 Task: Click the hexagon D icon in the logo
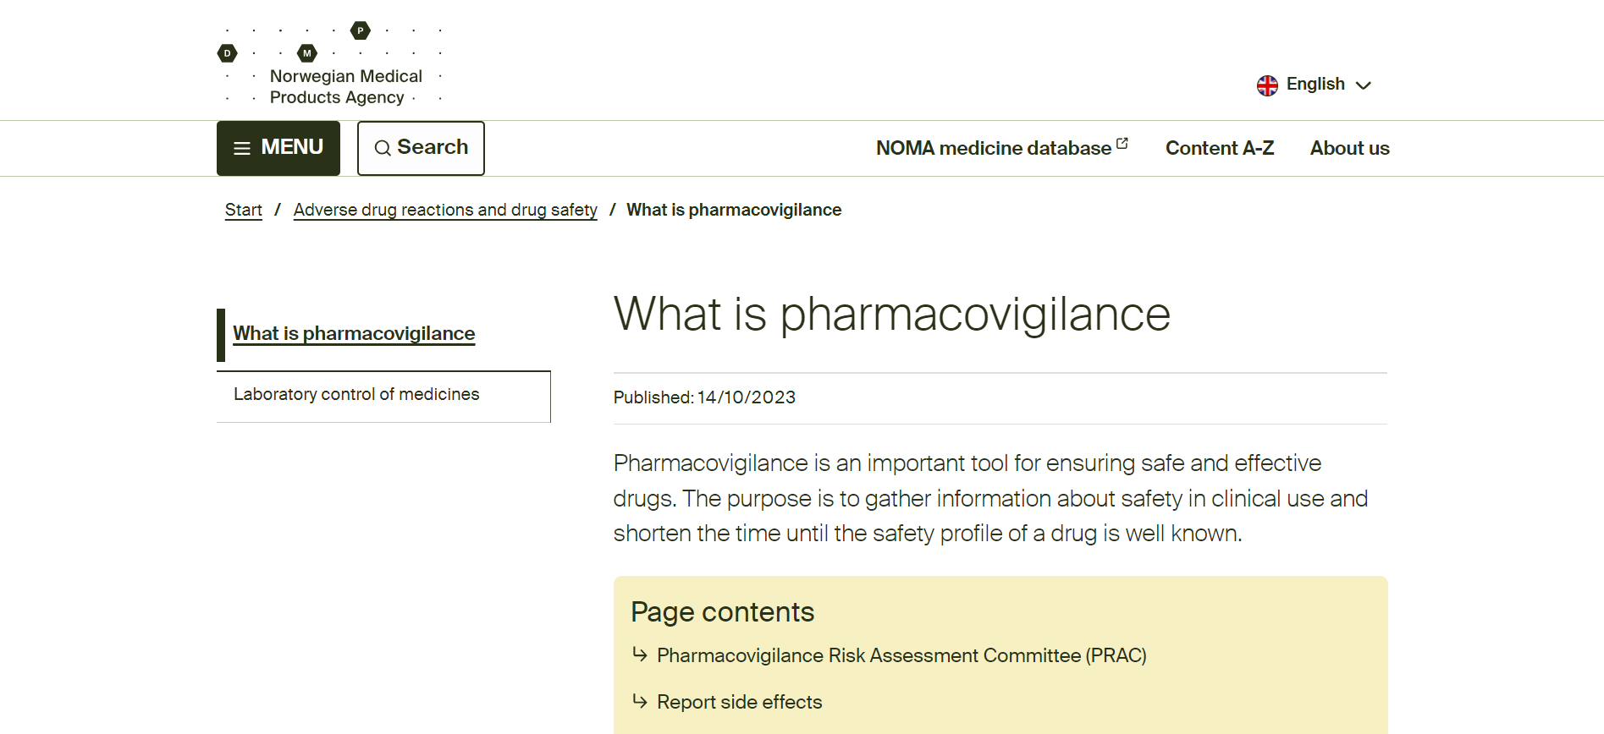point(227,53)
